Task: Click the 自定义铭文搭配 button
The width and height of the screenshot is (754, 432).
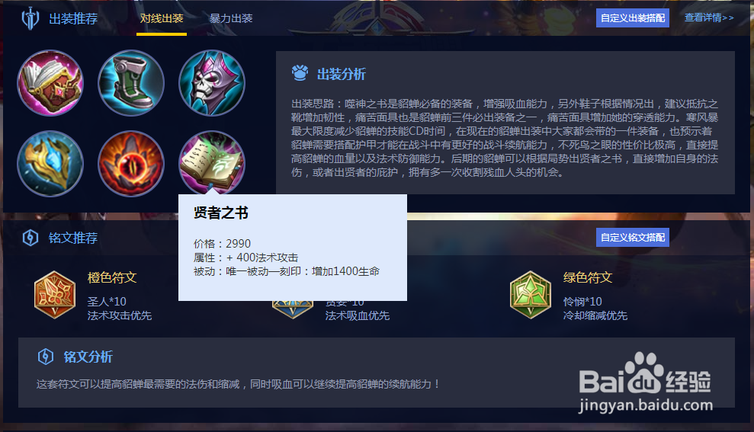Action: tap(633, 238)
